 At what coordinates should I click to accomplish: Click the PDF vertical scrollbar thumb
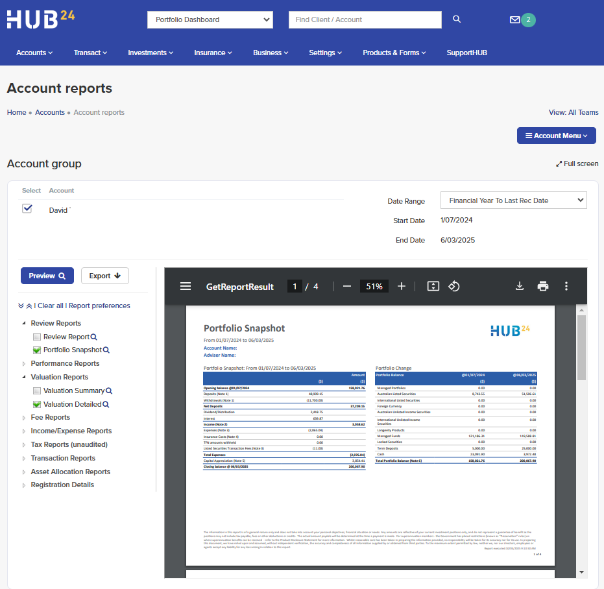tap(581, 348)
